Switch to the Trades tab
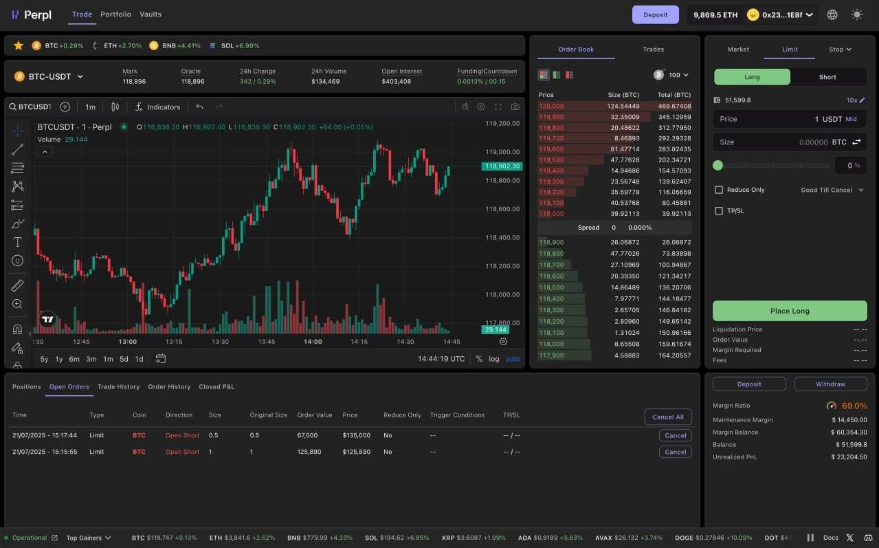This screenshot has height=548, width=879. [x=653, y=50]
